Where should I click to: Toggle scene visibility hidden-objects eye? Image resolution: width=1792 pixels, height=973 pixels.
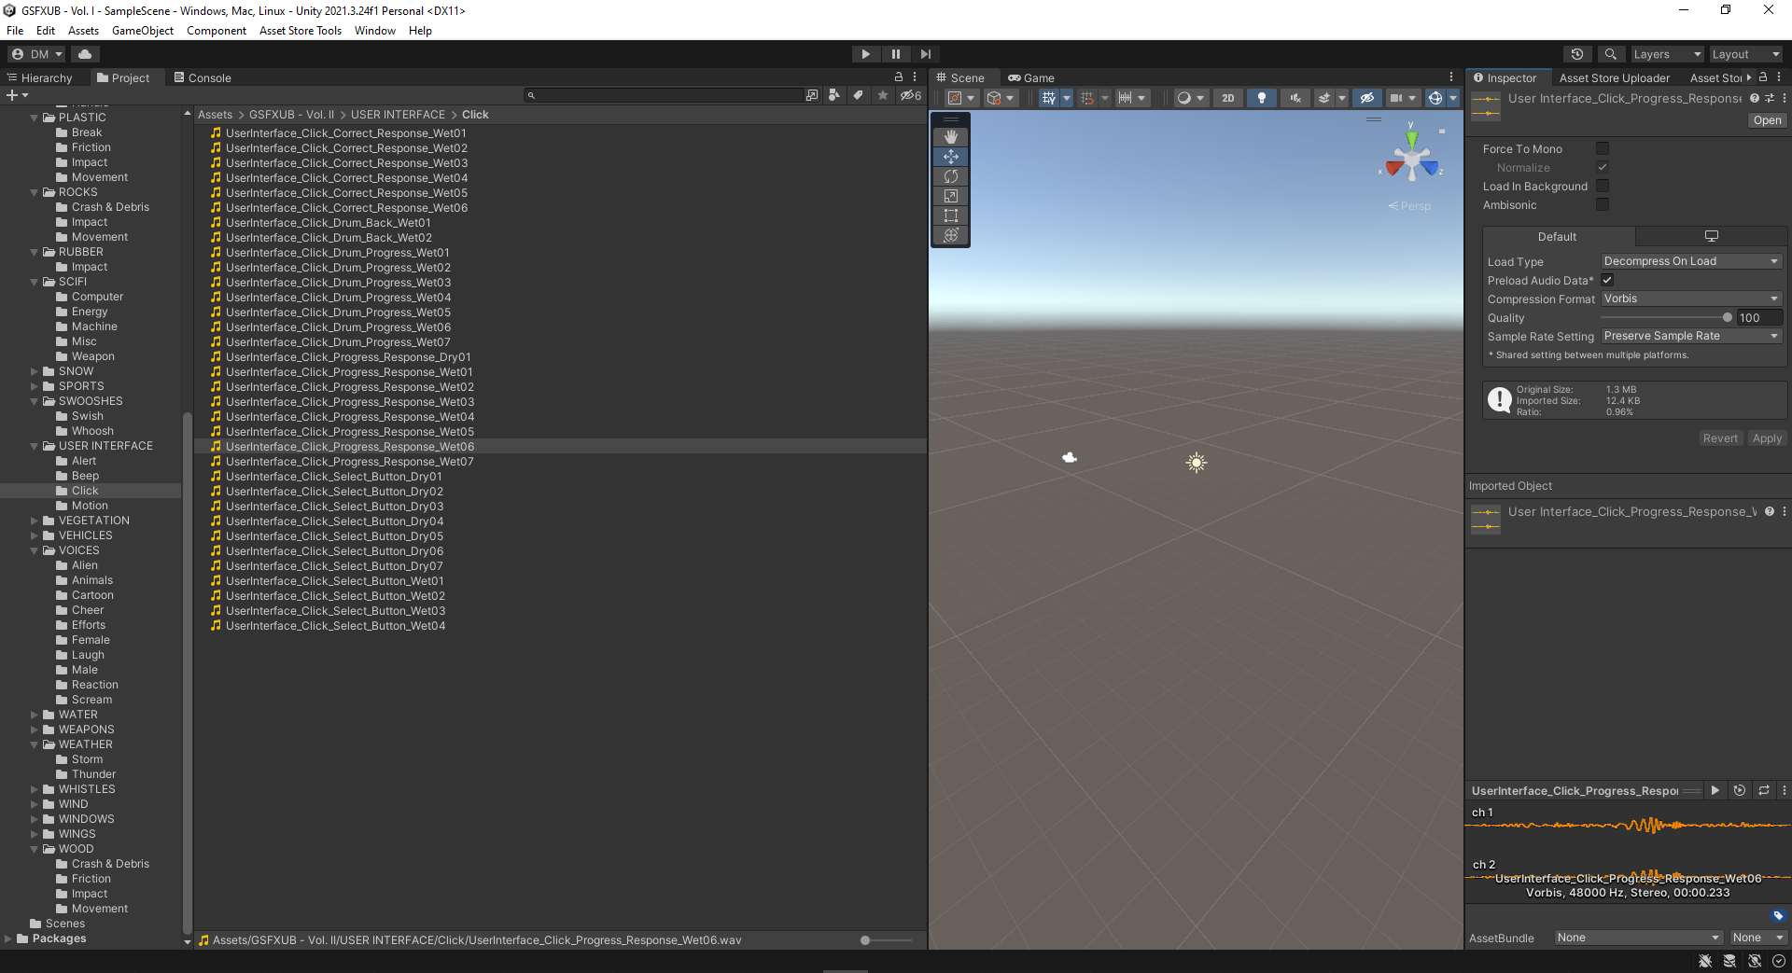pyautogui.click(x=1367, y=98)
